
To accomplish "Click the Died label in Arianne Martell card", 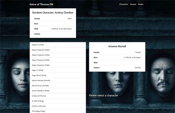I will coord(95,62).
